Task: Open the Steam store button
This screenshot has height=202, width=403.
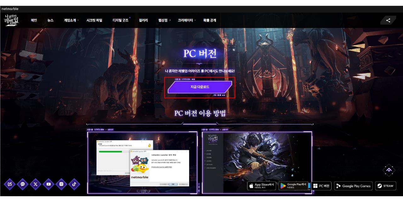Action: pyautogui.click(x=386, y=186)
